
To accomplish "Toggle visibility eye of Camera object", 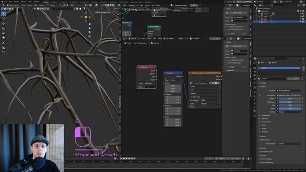I will click(x=301, y=14).
